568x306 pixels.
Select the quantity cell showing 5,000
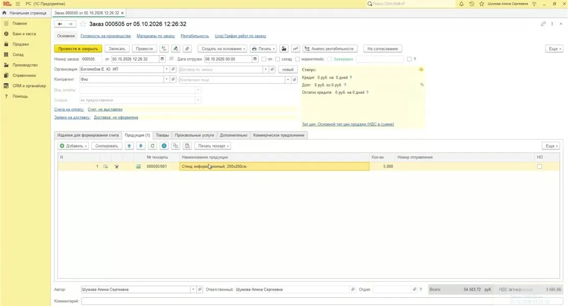pyautogui.click(x=382, y=167)
